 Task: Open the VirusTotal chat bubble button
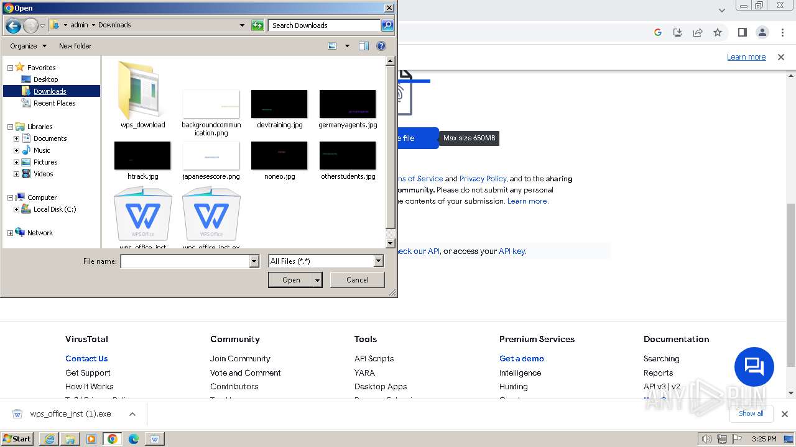(x=754, y=367)
